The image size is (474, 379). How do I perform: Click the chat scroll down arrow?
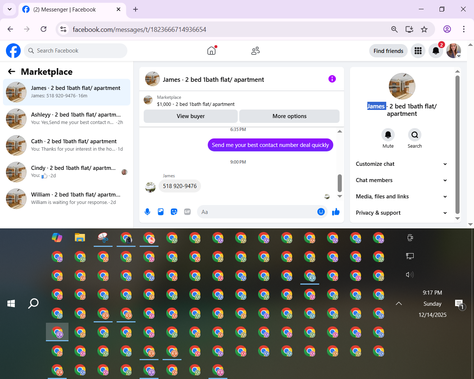tap(340, 196)
